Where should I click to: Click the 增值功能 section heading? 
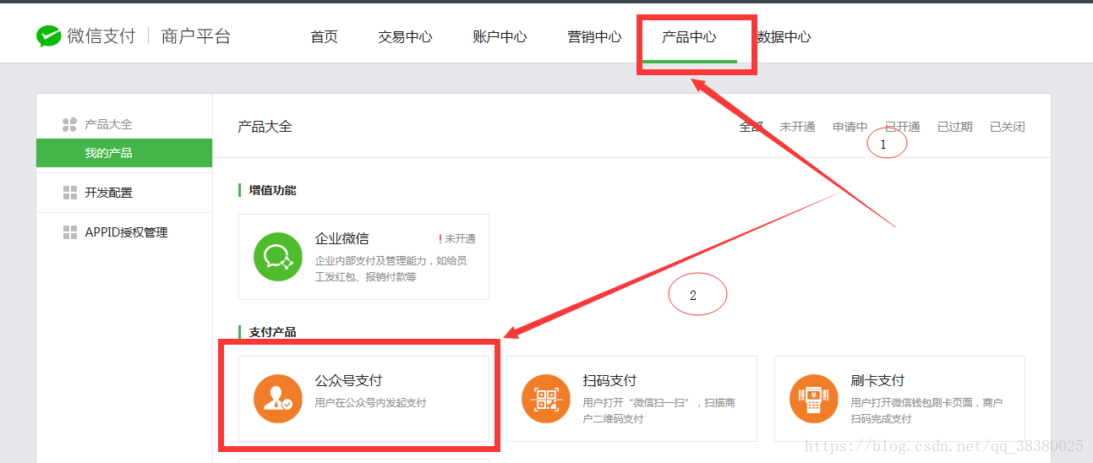272,190
